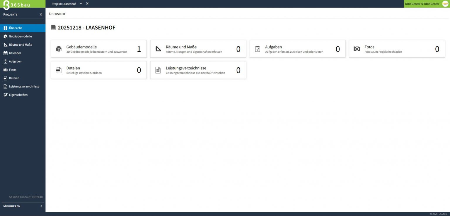
Task: Expand the Projekt: Laasenhof dropdown chevron
Action: click(x=81, y=4)
